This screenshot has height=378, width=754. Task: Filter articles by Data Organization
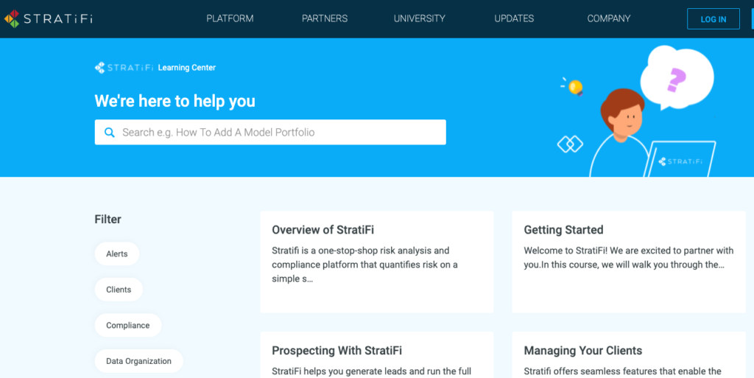point(138,361)
